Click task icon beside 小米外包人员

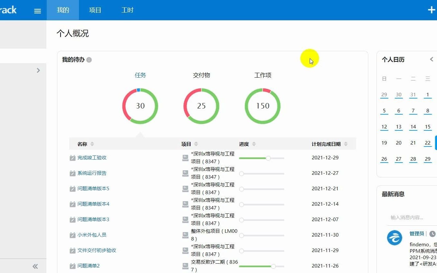(x=73, y=235)
